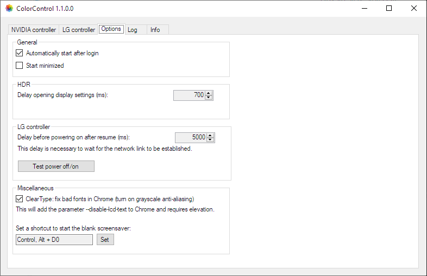Click the 'Delay opening display settings (ms):' label
Image resolution: width=427 pixels, height=276 pixels.
coord(62,95)
